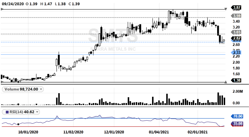Click the 3.03 price level tag
Screen dimensions: 249x137
(236, 32)
